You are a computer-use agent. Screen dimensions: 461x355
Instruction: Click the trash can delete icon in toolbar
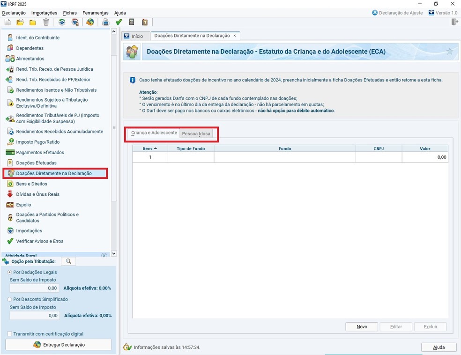click(x=46, y=22)
